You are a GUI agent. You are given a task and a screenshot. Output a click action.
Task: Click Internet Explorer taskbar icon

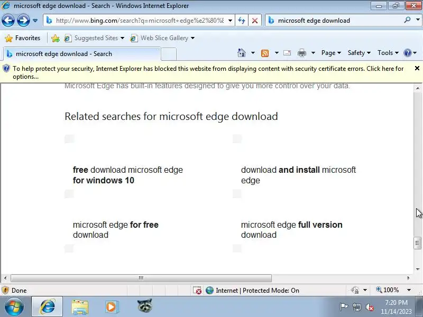coord(47,307)
